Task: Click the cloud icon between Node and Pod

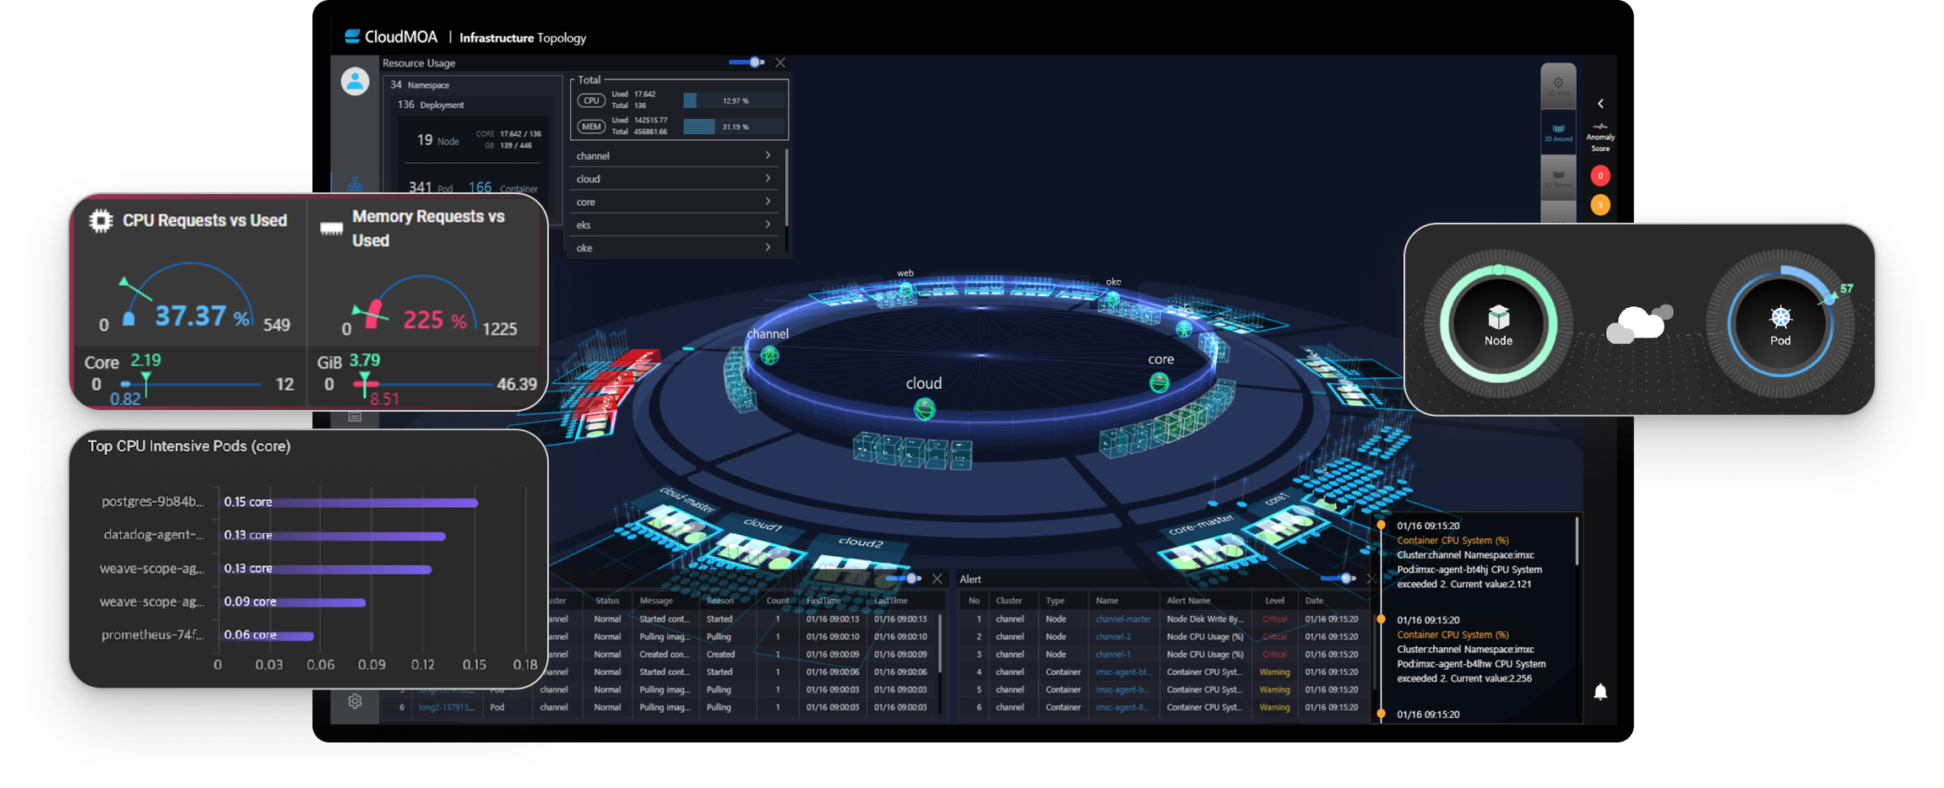Action: click(1638, 324)
